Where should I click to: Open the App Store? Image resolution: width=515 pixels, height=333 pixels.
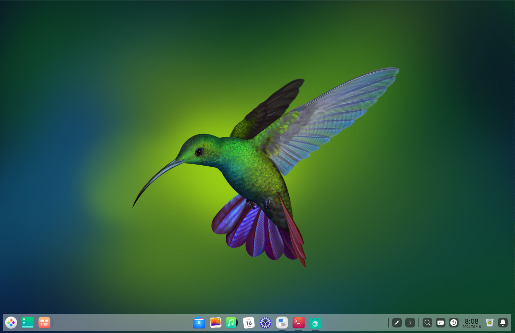(199, 323)
